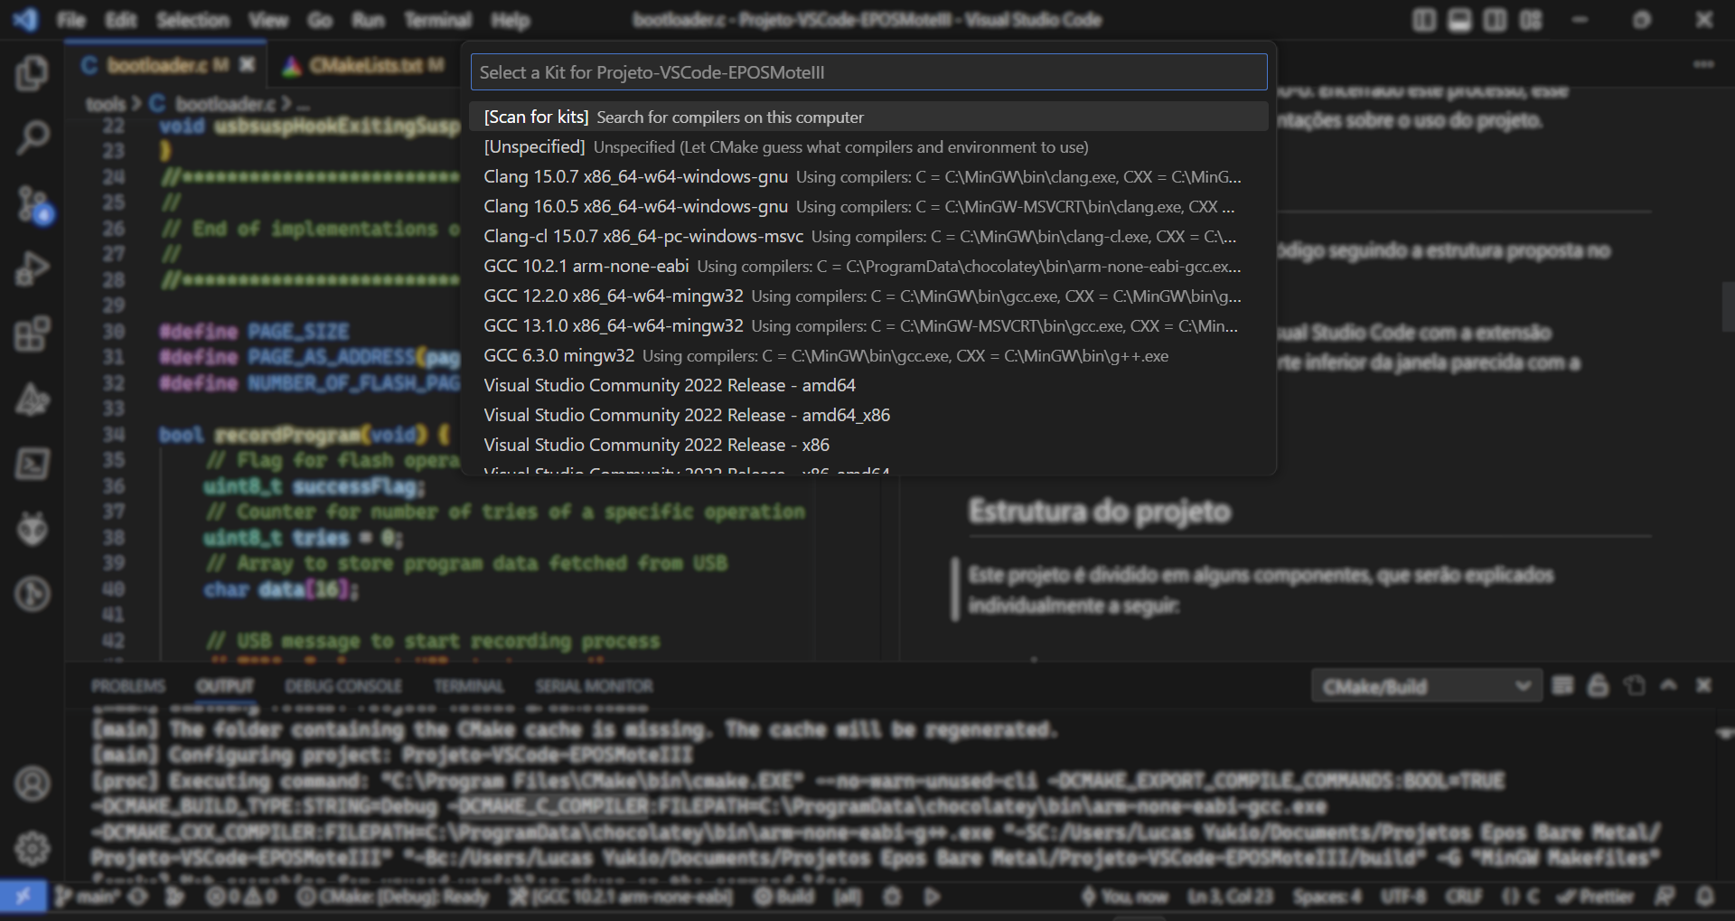Screen dimensions: 1735x921
Task: Change language mode C in status bar
Action: coord(1521,897)
